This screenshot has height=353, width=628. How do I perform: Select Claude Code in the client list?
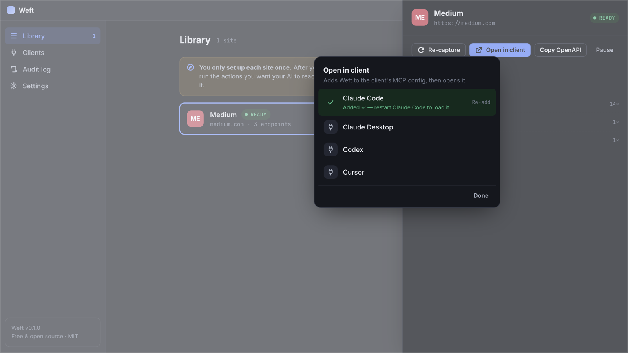coord(407,102)
